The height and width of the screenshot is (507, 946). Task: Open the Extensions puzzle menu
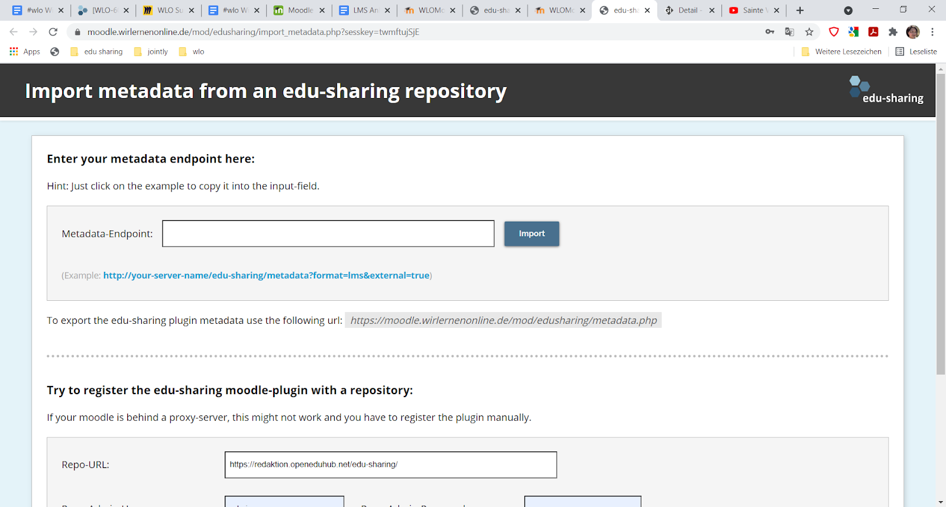tap(893, 32)
